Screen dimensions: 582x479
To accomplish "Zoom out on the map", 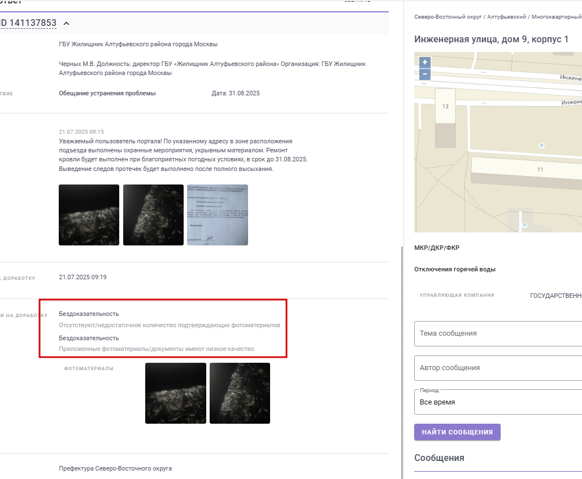I will 424,74.
